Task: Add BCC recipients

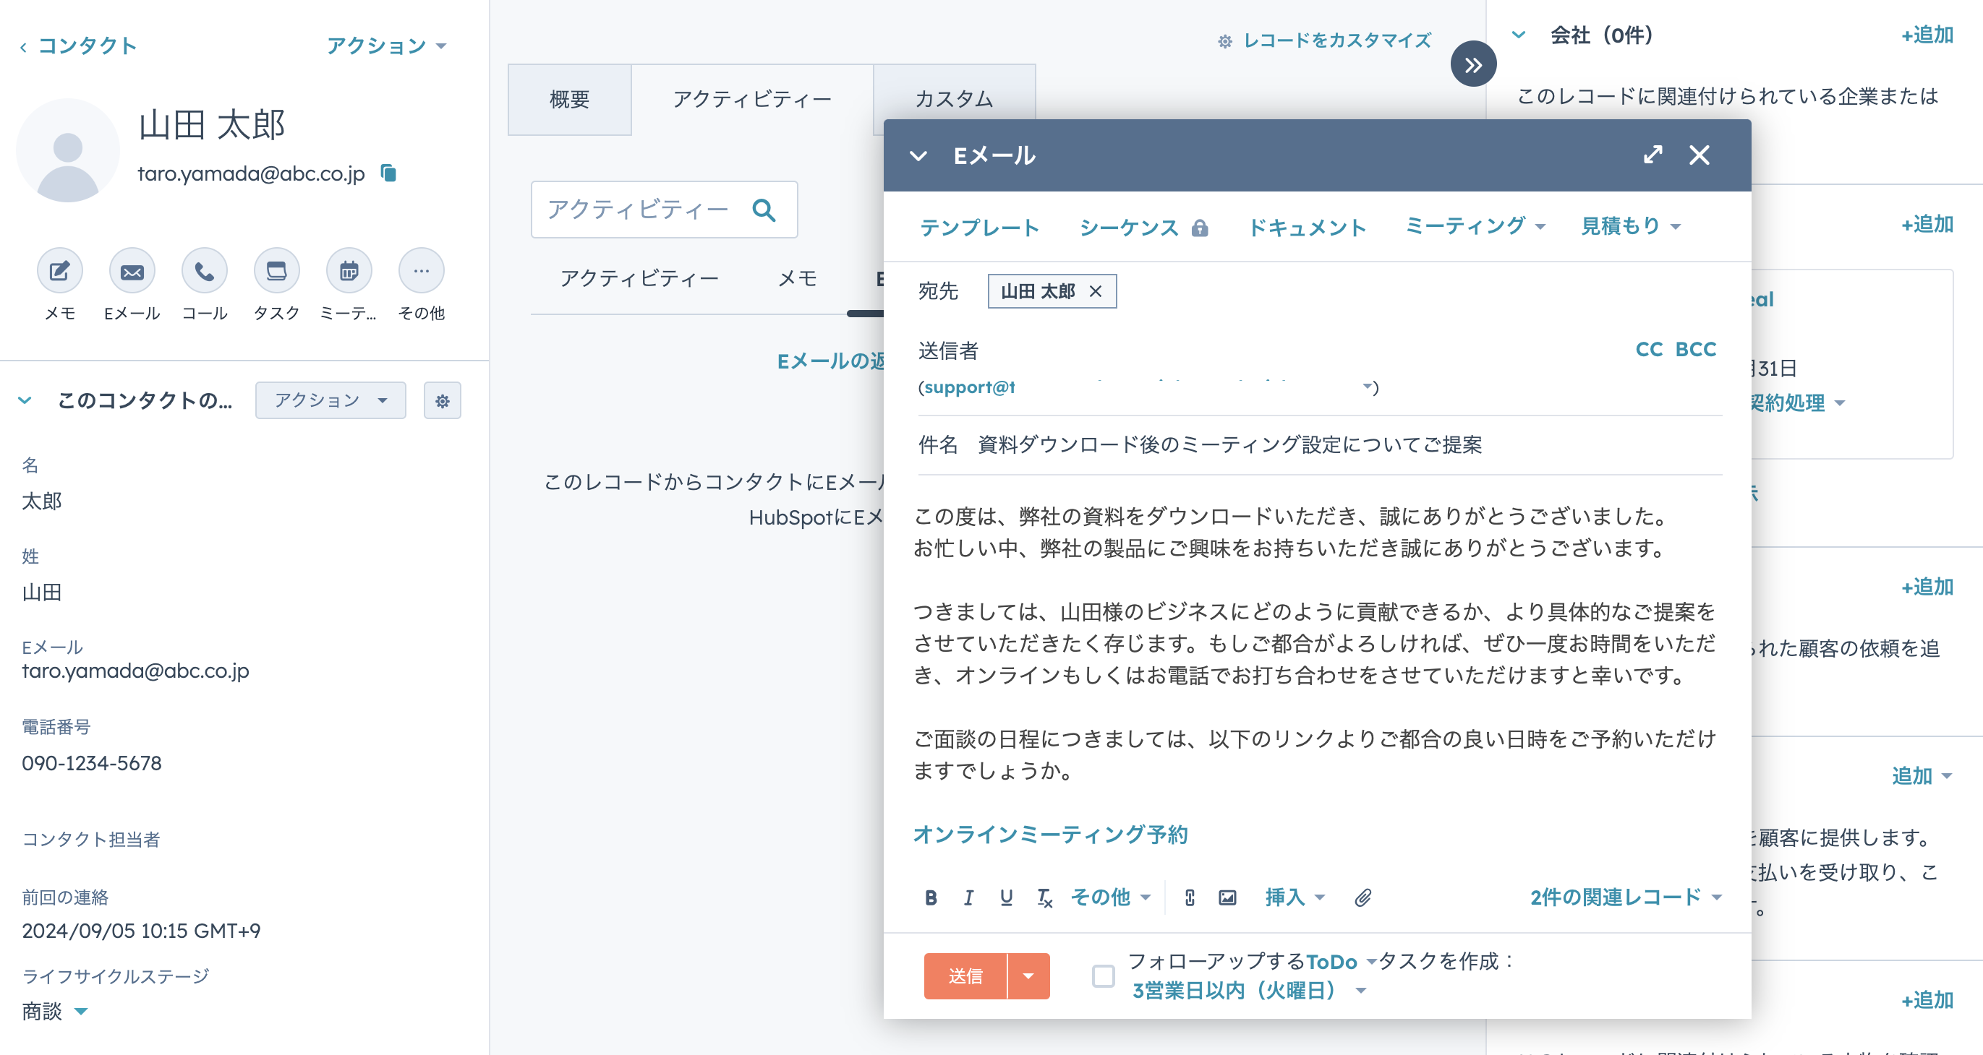Action: coord(1696,349)
